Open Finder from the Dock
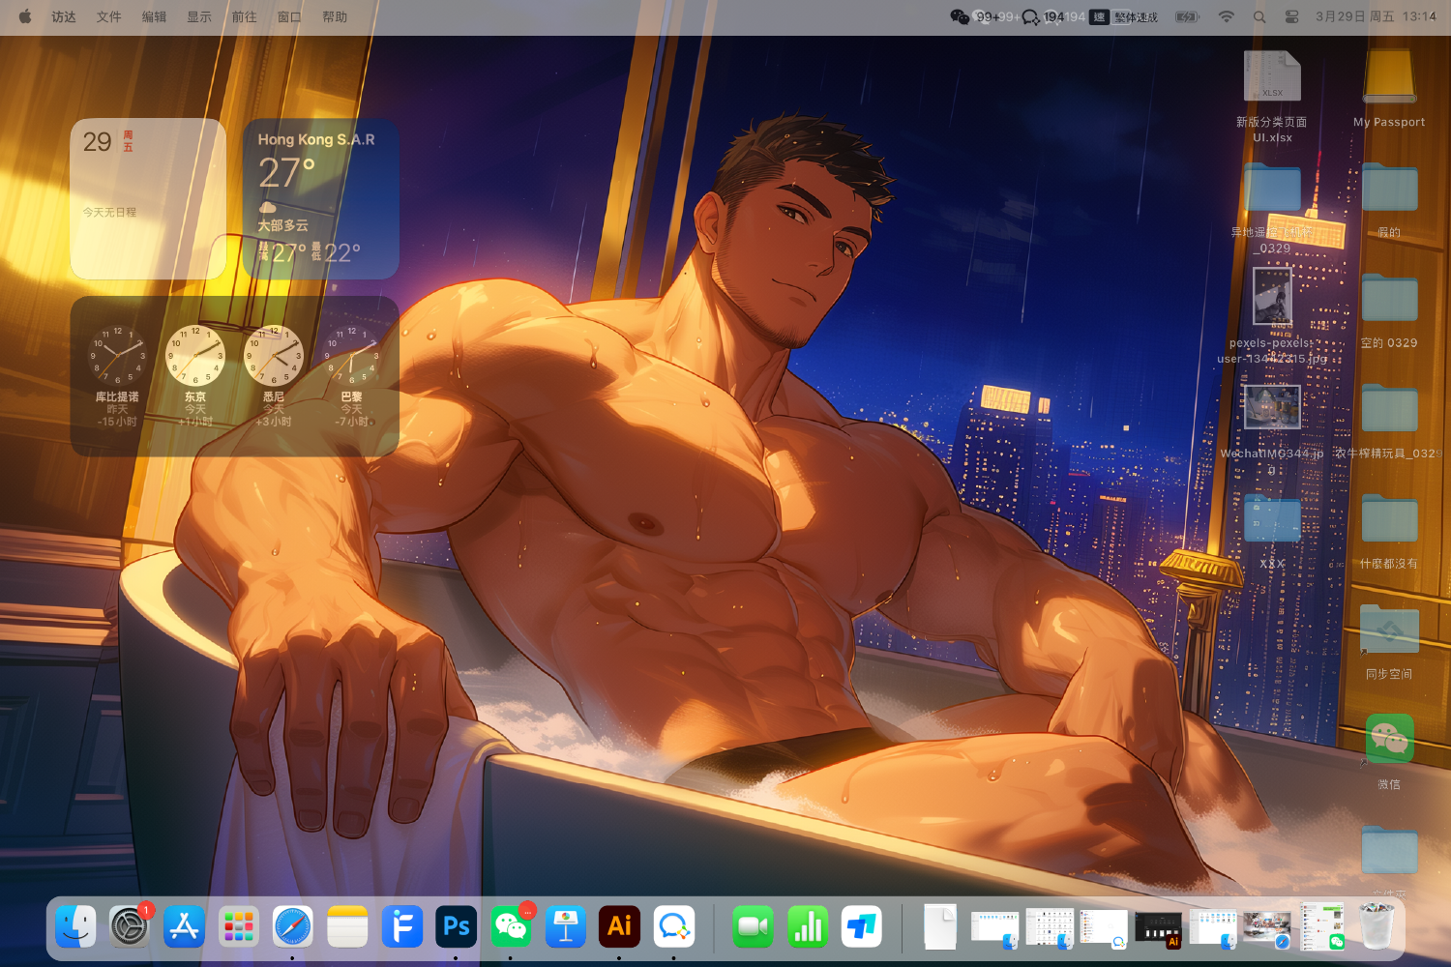 coord(75,926)
